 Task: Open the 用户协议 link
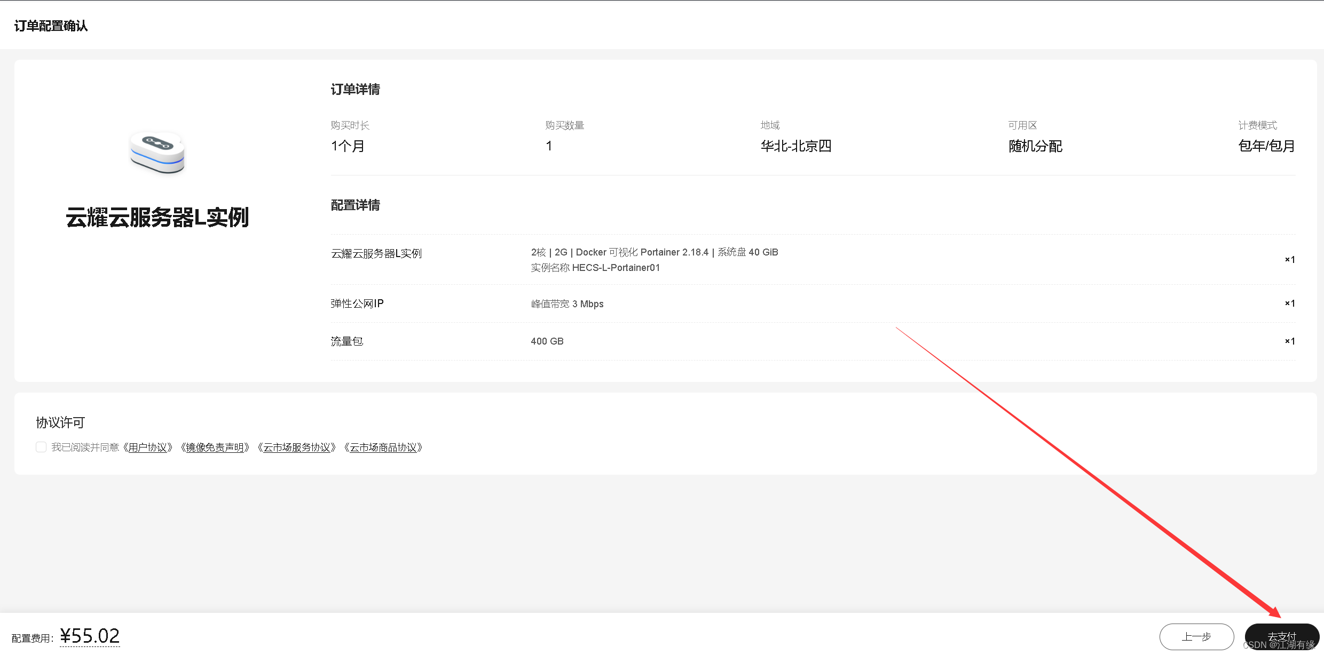point(148,448)
